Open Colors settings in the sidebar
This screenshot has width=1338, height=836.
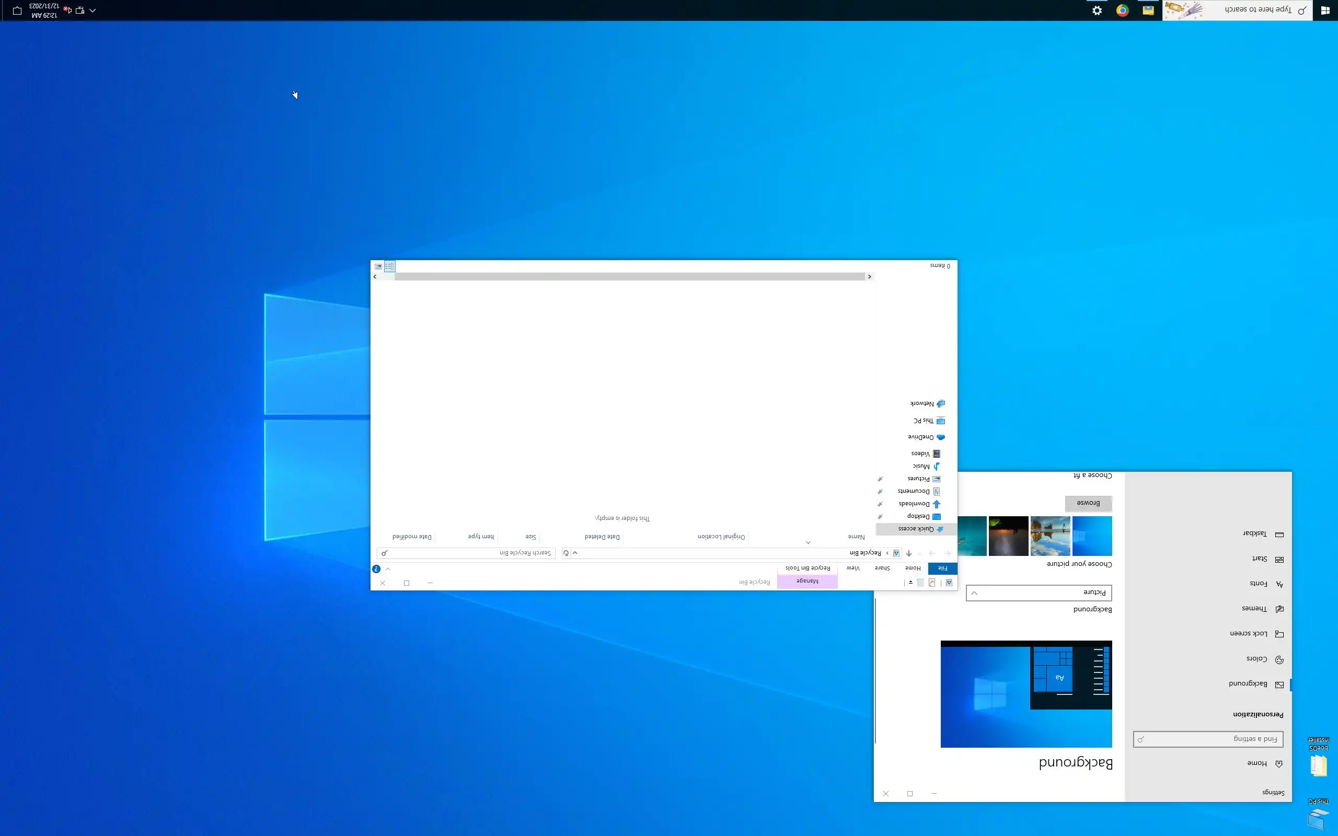[x=1256, y=659]
